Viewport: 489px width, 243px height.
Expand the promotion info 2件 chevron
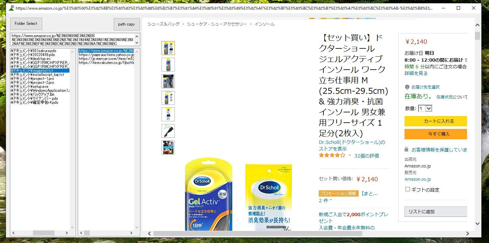point(331,200)
